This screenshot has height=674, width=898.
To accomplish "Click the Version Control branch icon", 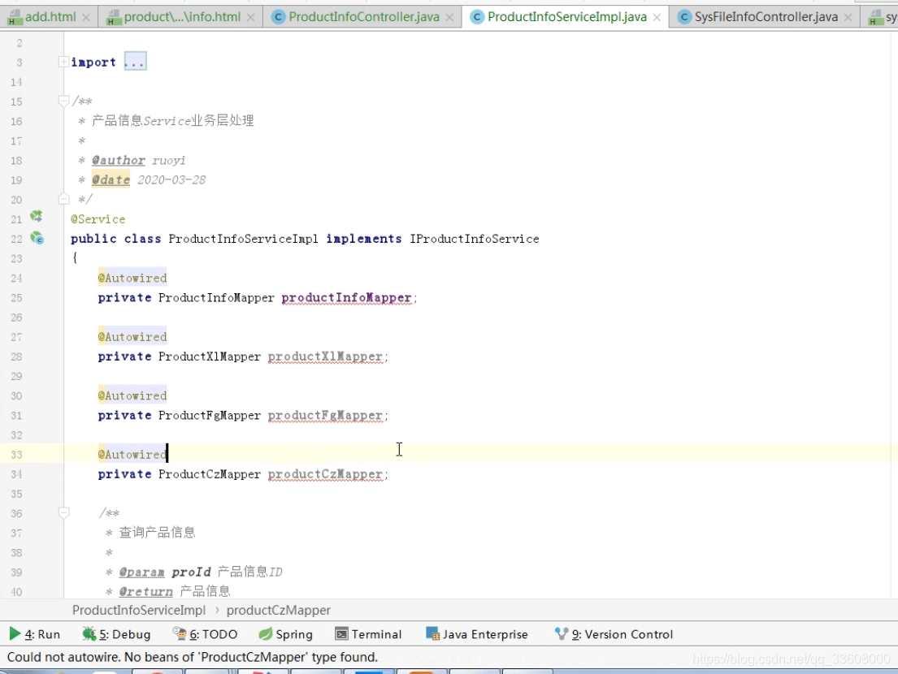I will click(x=562, y=634).
